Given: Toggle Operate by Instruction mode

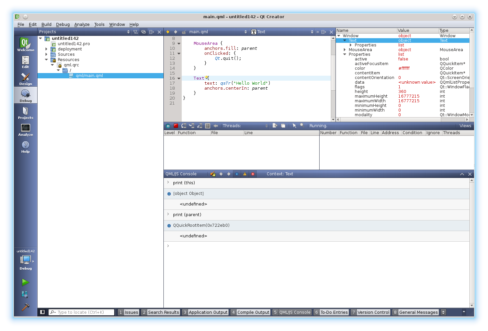Looking at the screenshot, I should coord(208,126).
